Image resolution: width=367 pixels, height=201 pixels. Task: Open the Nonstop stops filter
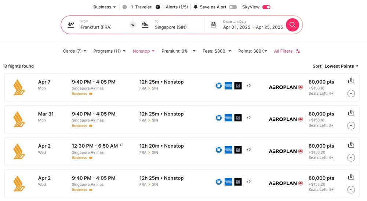click(143, 51)
